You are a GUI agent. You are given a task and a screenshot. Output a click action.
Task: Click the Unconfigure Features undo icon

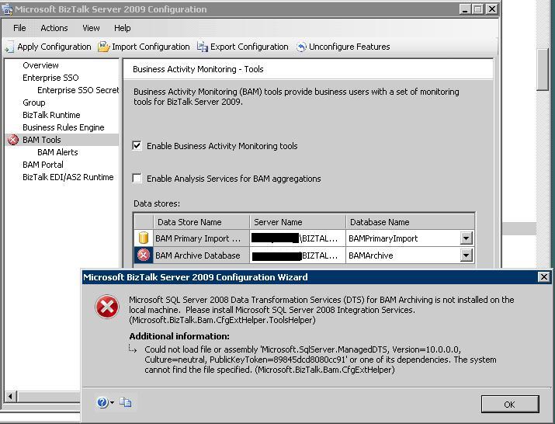pos(301,47)
